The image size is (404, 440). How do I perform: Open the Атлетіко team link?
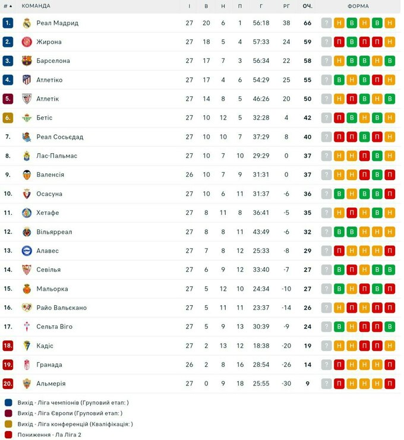coord(50,80)
